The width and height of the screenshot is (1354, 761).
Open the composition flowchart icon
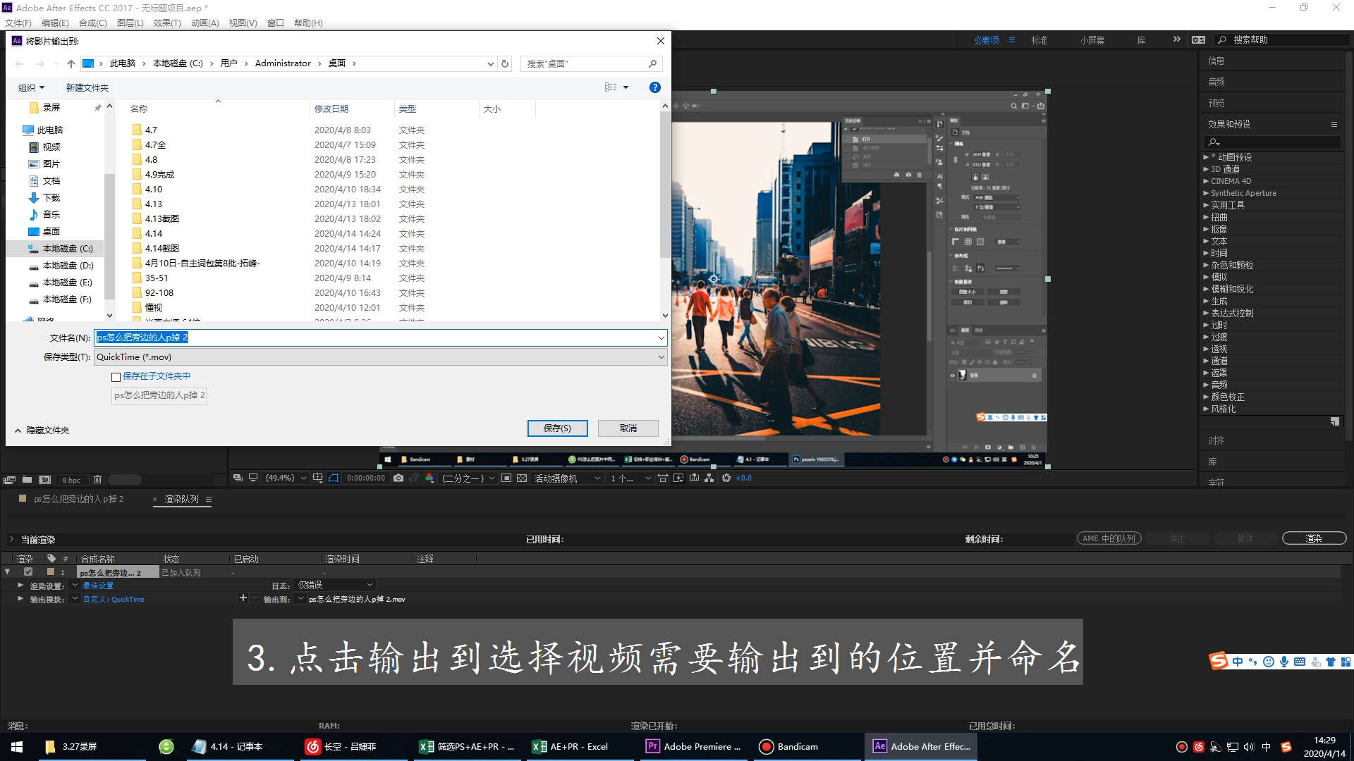(x=709, y=478)
